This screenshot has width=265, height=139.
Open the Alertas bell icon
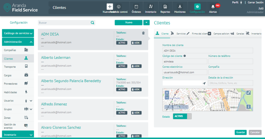tap(213, 7)
